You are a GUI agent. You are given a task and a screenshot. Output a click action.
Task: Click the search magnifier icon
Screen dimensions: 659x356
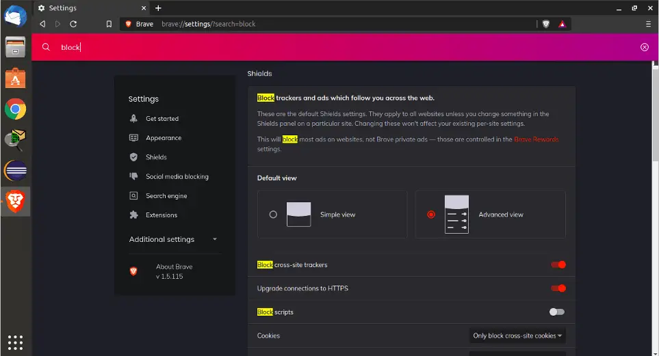click(x=47, y=47)
